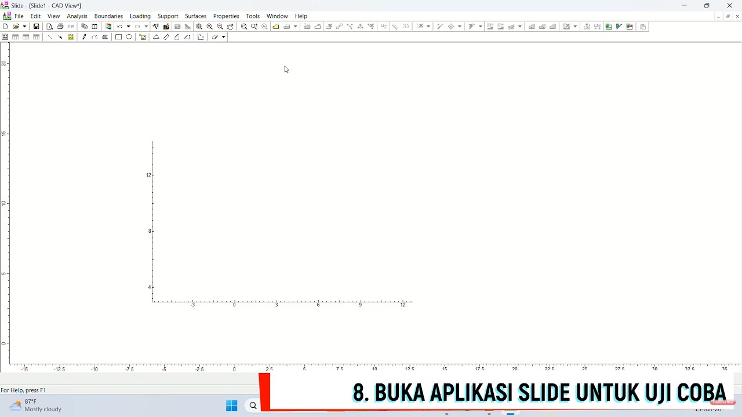742x417 pixels.
Task: Open Project Settings hammer icon
Action: (x=155, y=27)
